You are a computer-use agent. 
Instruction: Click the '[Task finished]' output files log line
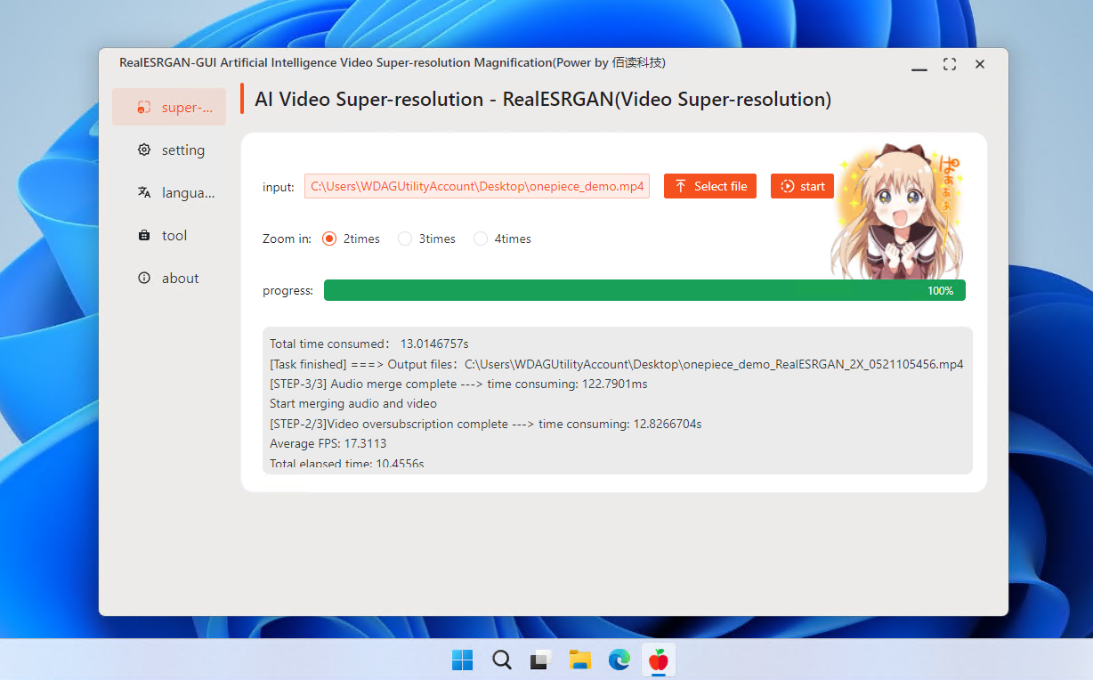pyautogui.click(x=617, y=364)
